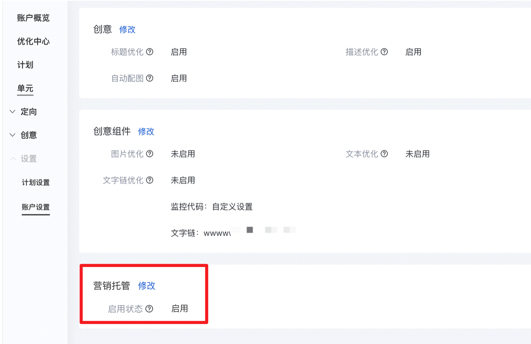Click question mark icon next to 图片优化
Viewport: 531px width, 344px height.
(150, 154)
